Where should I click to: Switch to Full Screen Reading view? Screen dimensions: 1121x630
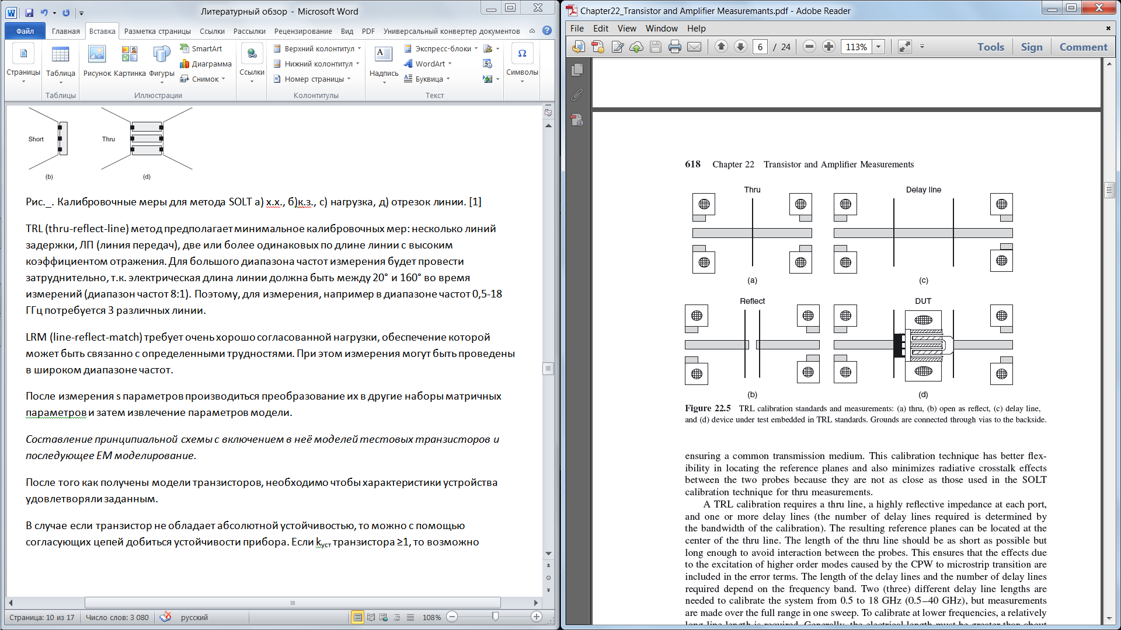pos(371,617)
